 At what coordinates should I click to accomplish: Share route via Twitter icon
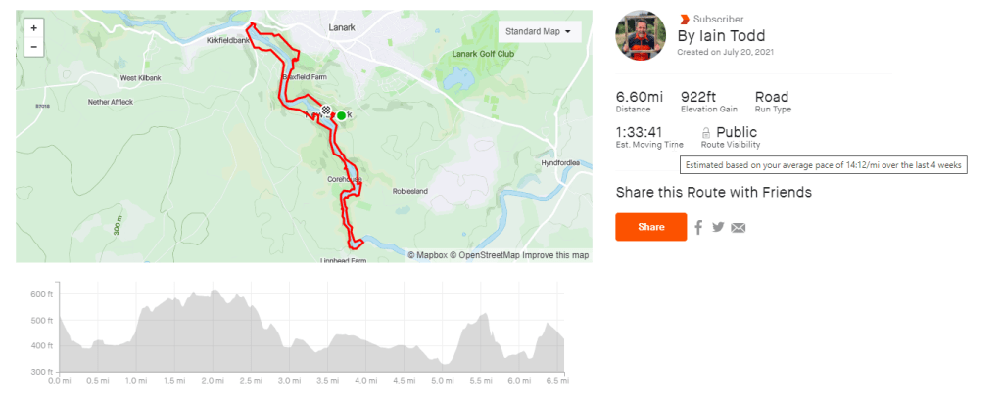coord(718,227)
